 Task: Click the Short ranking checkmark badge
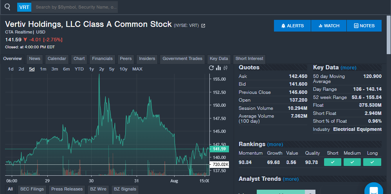tap(333, 162)
